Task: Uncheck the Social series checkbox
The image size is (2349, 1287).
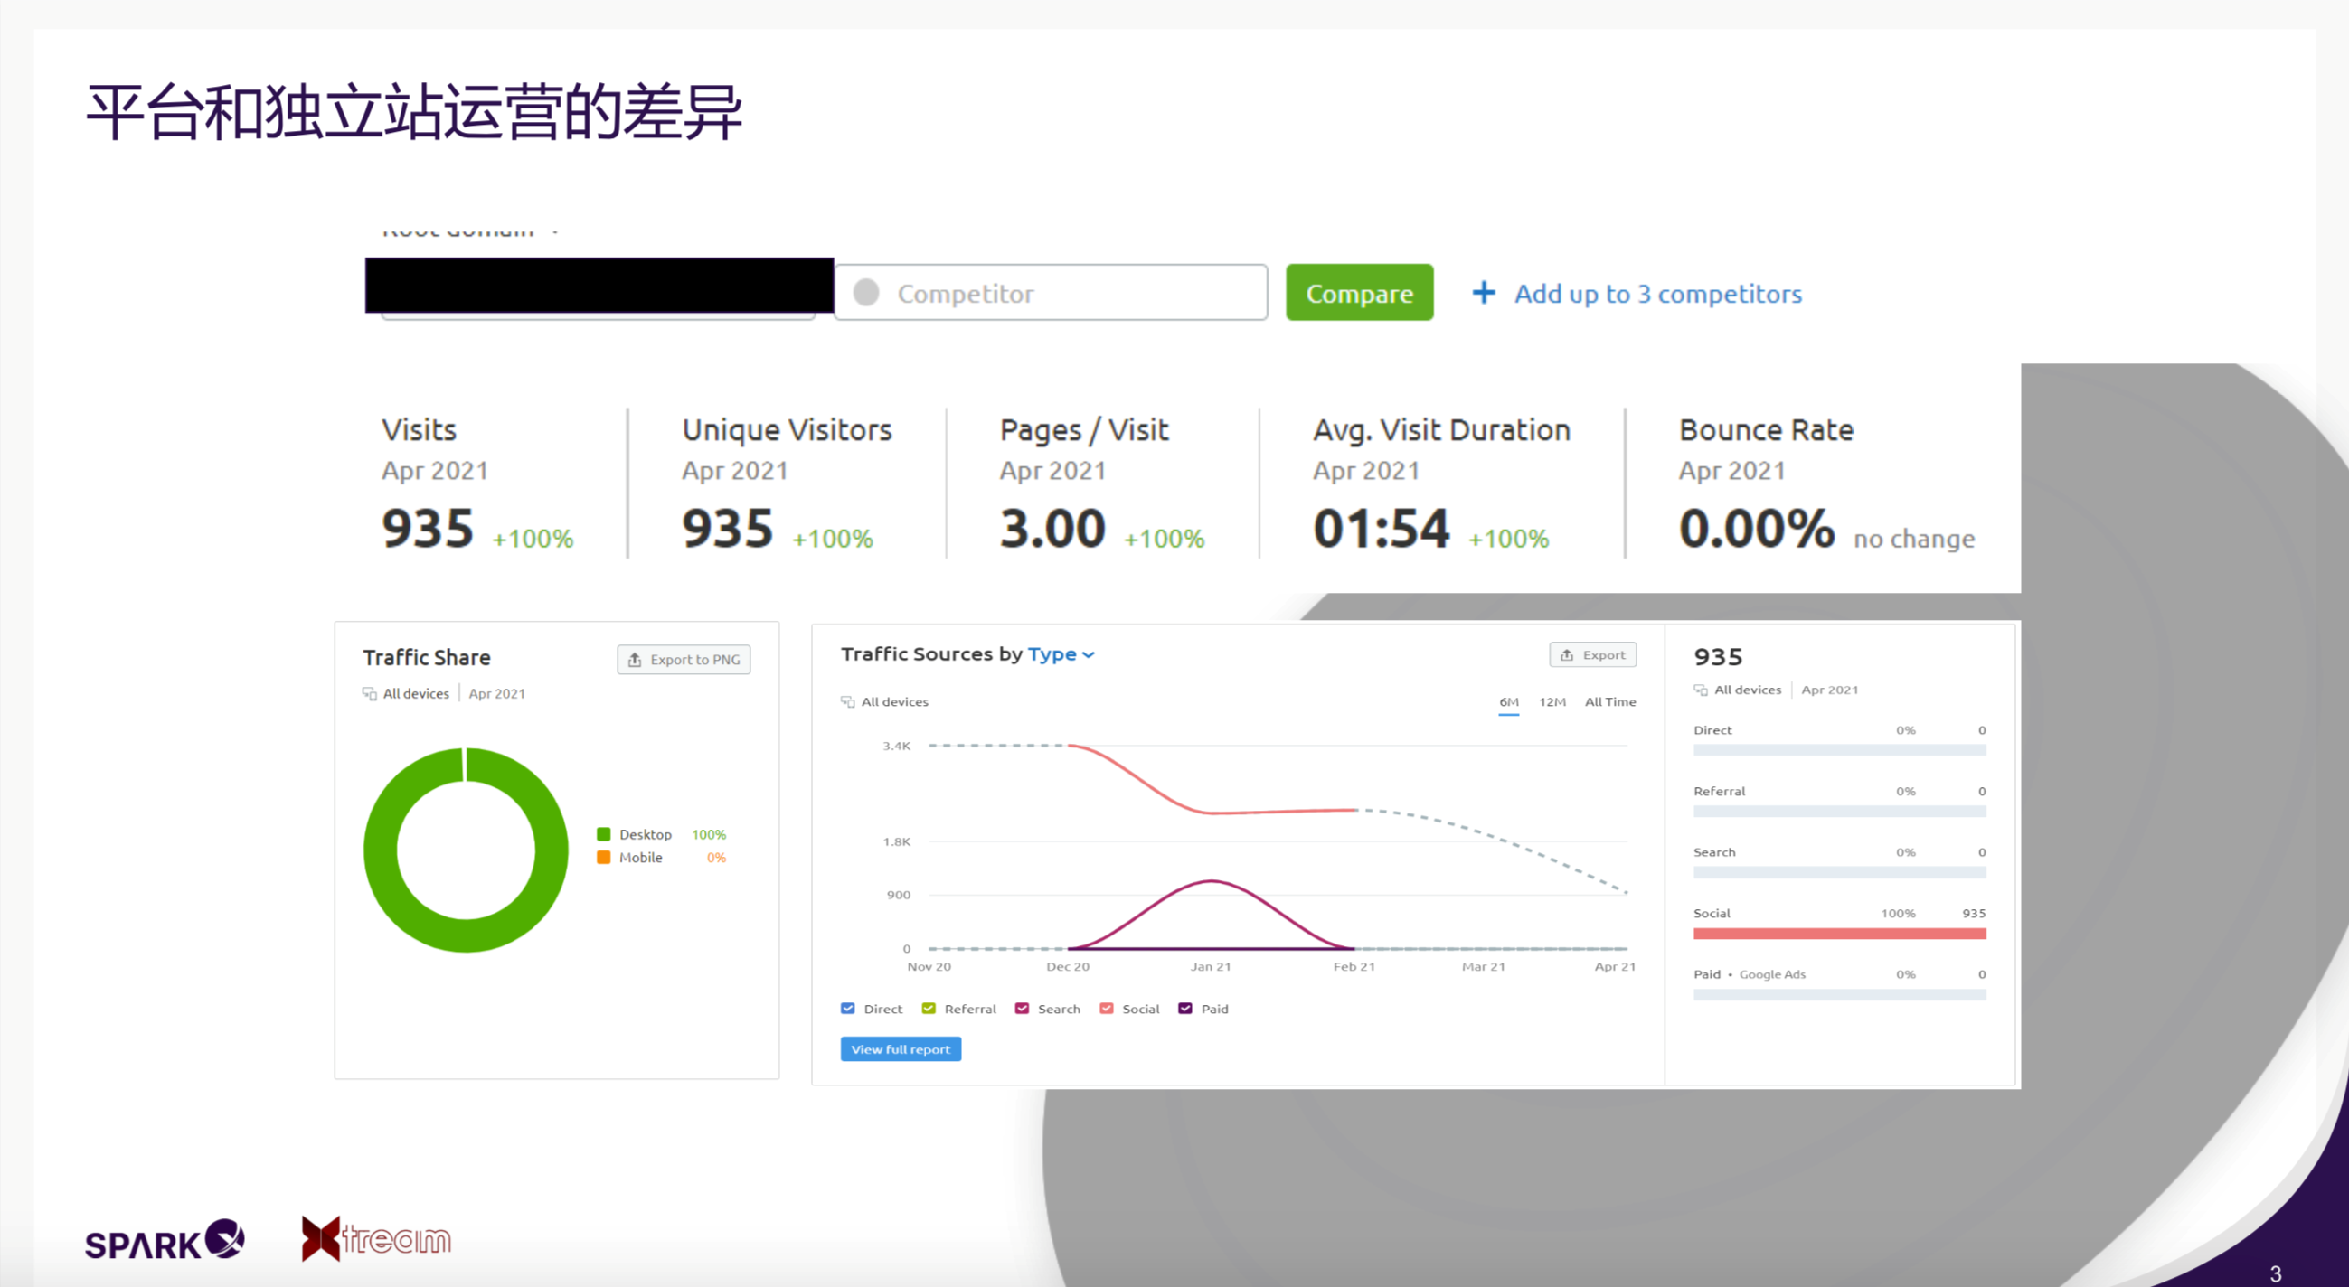Action: (1107, 1008)
